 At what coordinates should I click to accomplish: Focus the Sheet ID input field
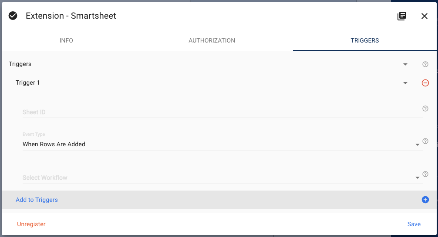pos(218,112)
